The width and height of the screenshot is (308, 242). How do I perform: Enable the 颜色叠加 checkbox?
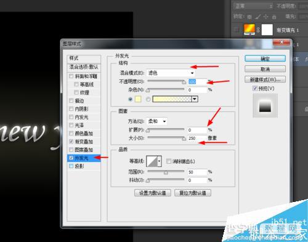tap(71, 134)
